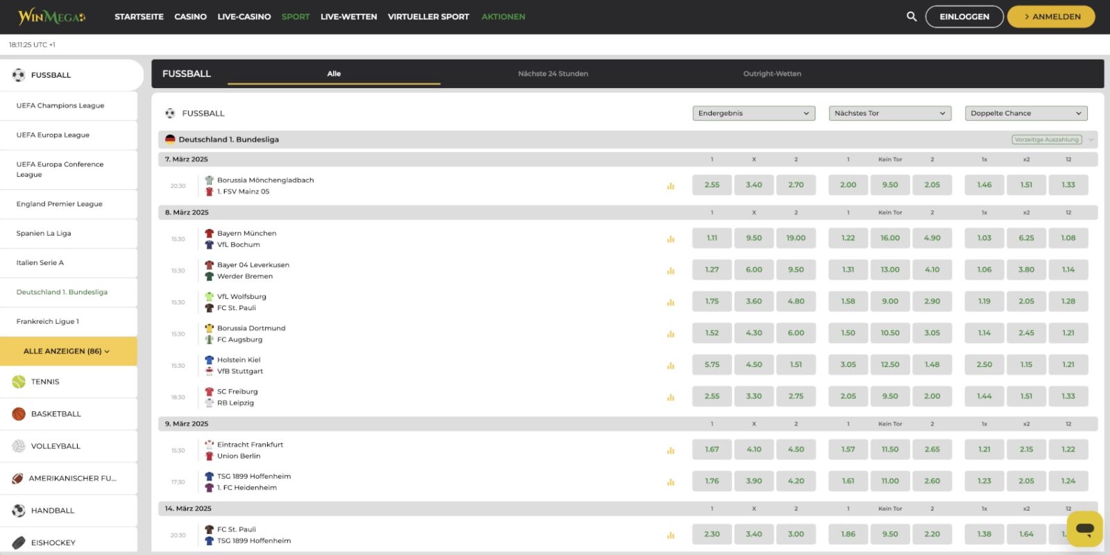Click the WinMega logo
Image resolution: width=1110 pixels, height=555 pixels.
coord(51,16)
